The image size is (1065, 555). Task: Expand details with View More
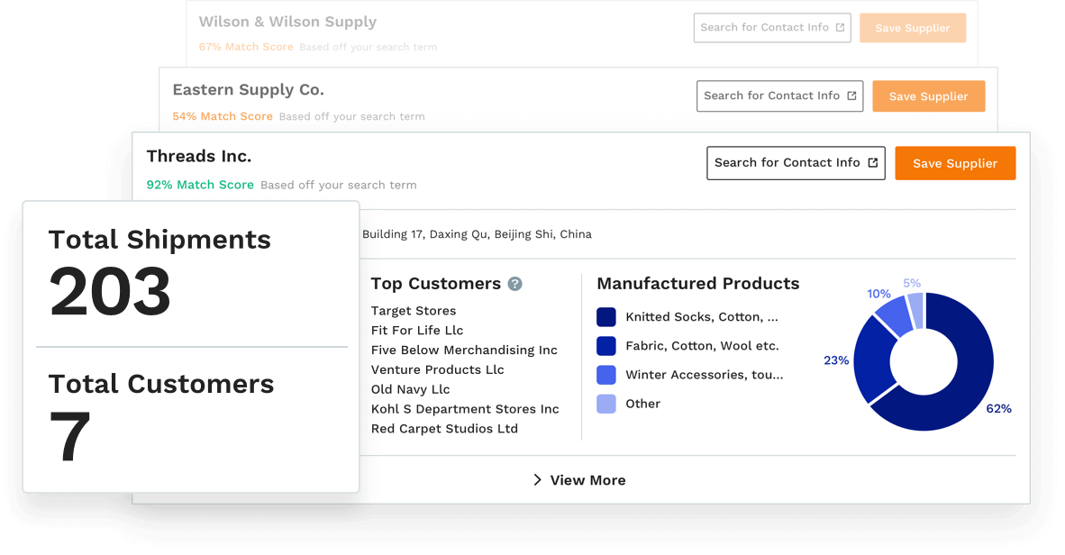tap(579, 479)
